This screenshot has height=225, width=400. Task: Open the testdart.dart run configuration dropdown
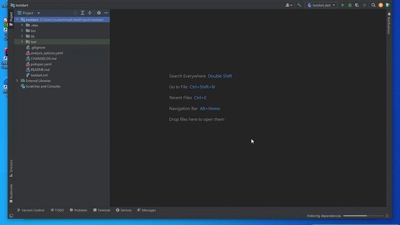[321, 5]
